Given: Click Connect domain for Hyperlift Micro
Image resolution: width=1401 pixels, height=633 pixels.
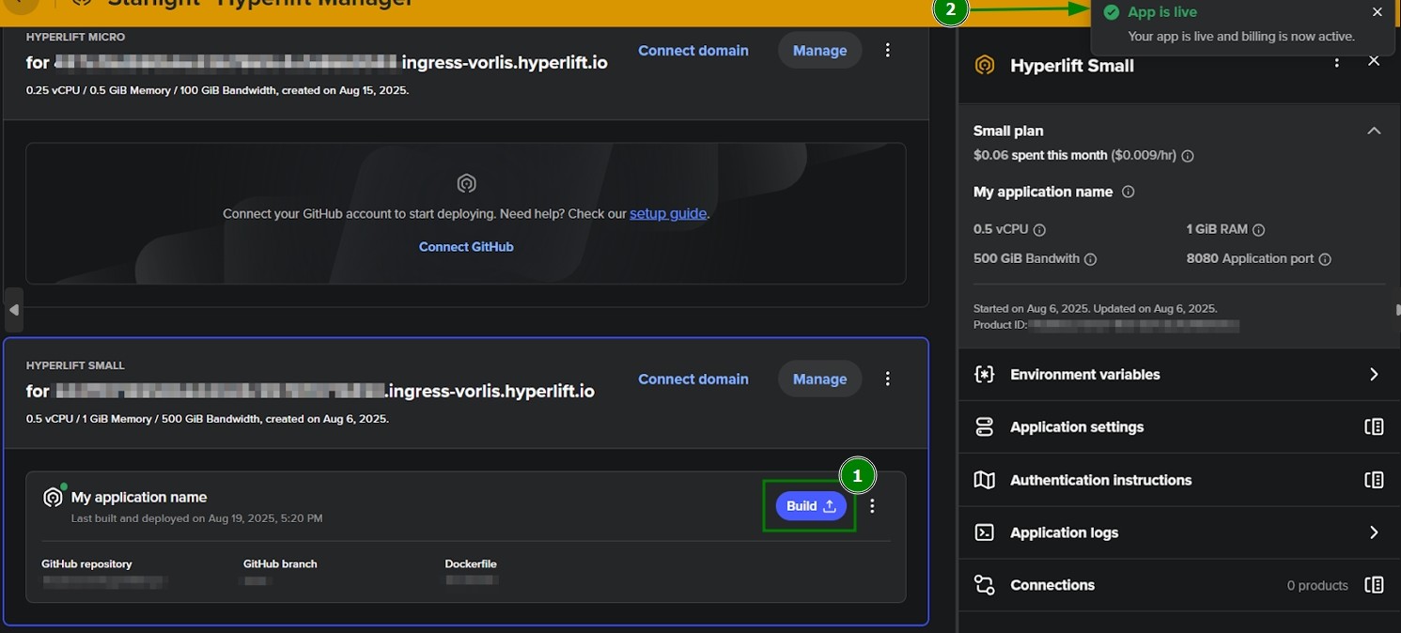Looking at the screenshot, I should 693,50.
